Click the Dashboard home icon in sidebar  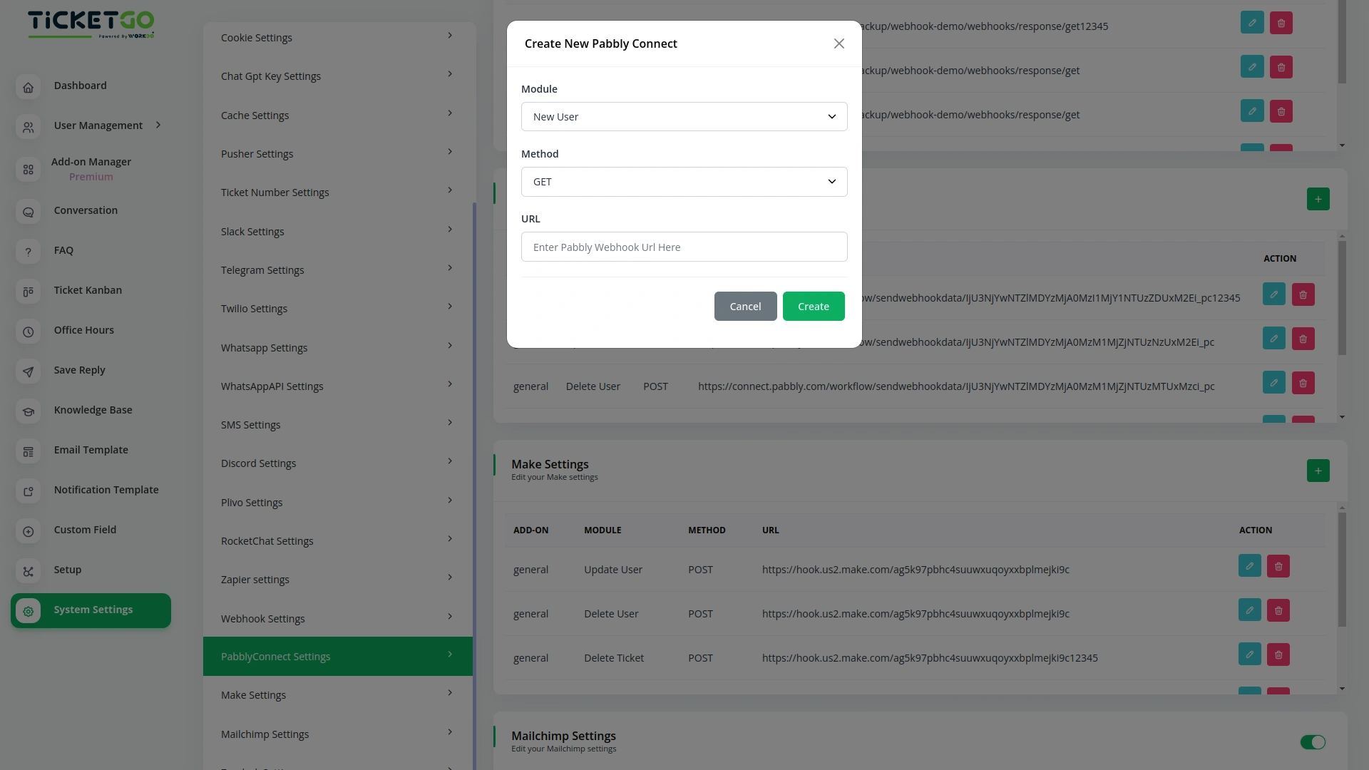(28, 87)
